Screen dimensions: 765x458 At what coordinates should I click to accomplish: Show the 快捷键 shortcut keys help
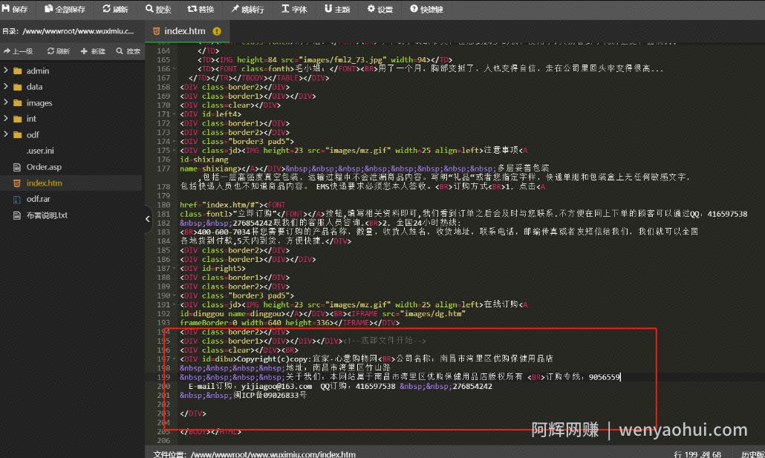click(x=426, y=9)
